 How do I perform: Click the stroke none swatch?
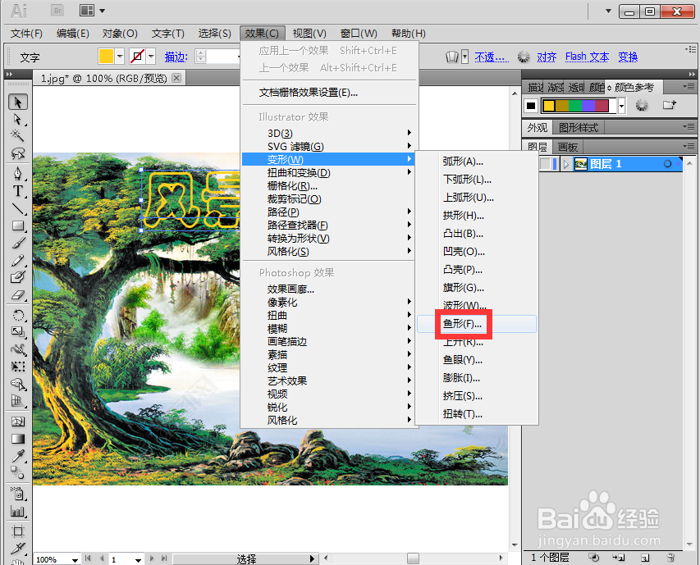point(138,57)
